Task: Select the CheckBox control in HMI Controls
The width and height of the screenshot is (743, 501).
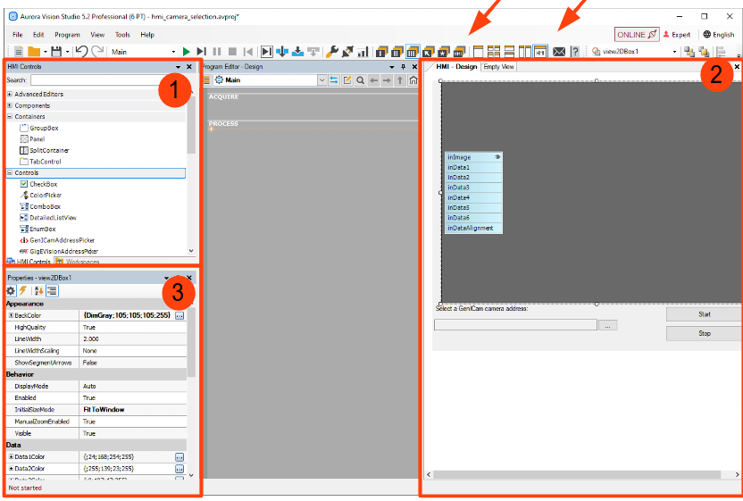Action: click(43, 184)
